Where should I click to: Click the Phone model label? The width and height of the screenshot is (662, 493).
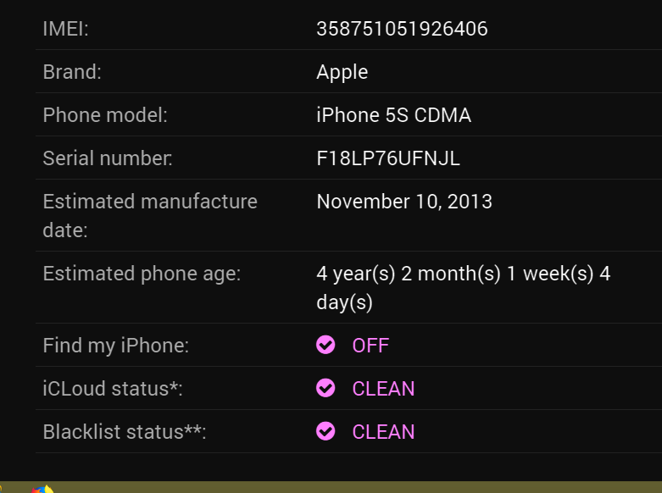[105, 115]
